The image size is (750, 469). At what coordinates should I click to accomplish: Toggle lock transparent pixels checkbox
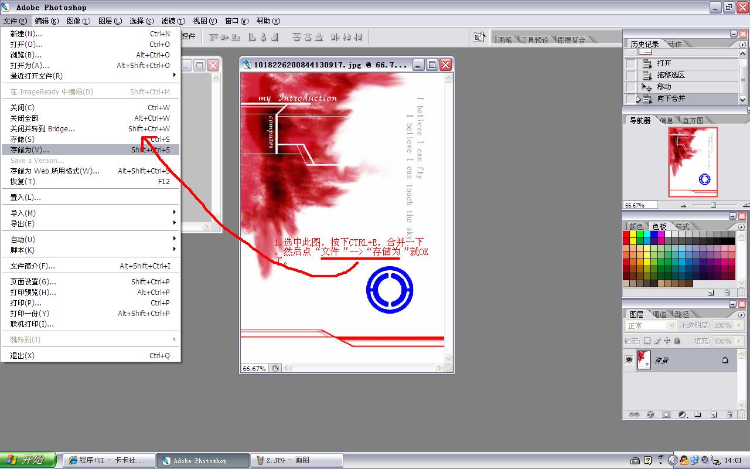coord(647,341)
